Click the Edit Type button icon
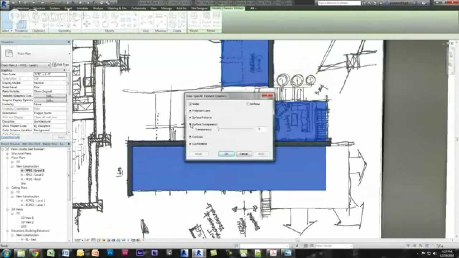Viewport: 459px width, 258px height. [x=60, y=65]
